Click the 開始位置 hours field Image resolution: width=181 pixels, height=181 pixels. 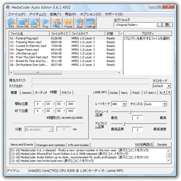(38, 104)
